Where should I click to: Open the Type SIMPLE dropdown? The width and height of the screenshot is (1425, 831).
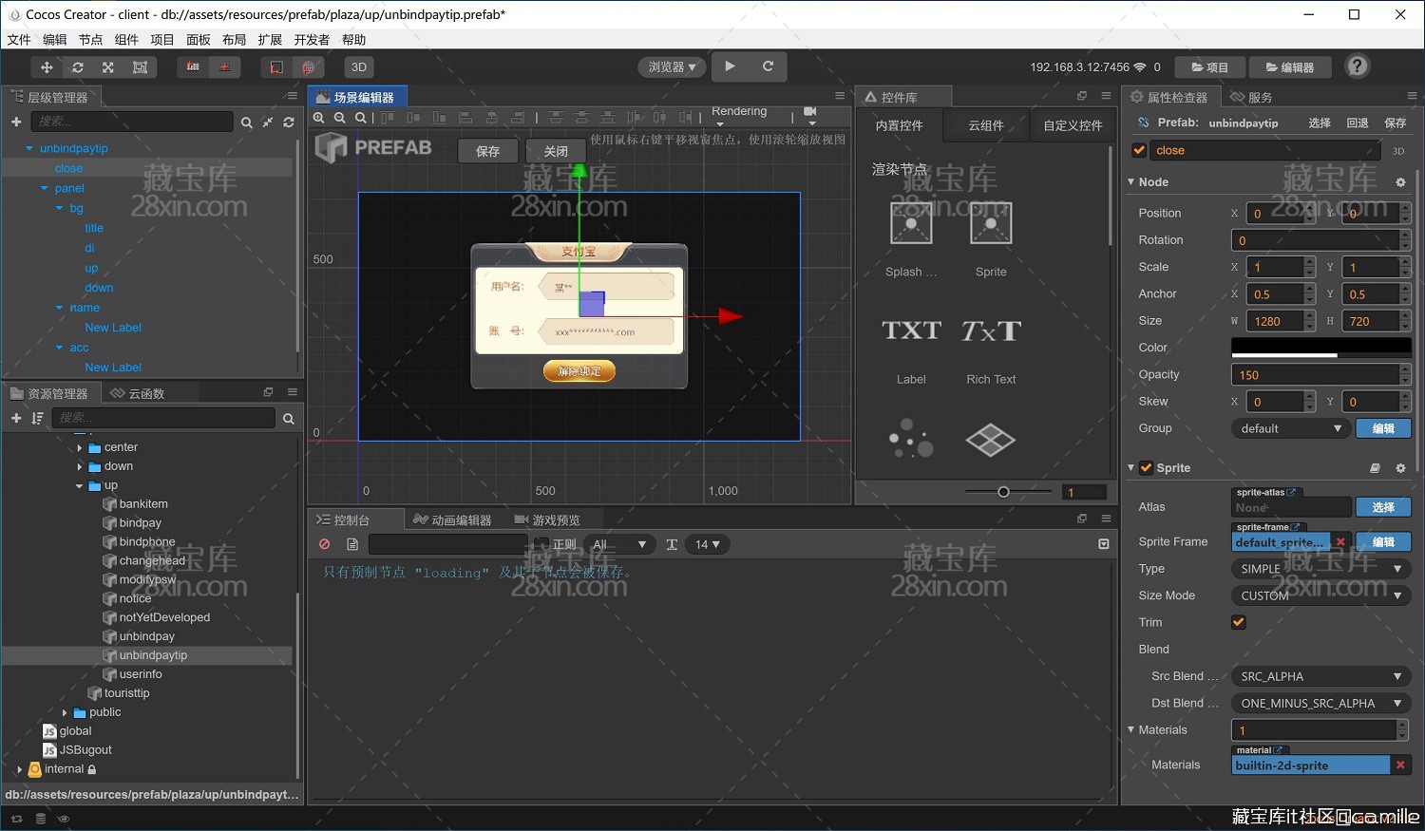tap(1320, 569)
